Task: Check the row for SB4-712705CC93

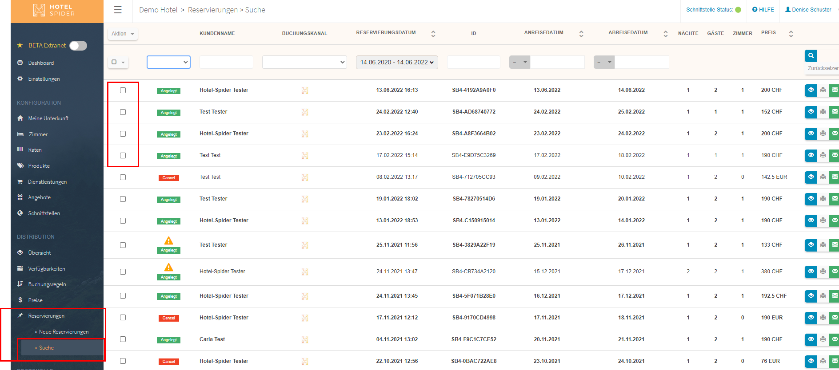Action: [x=123, y=177]
